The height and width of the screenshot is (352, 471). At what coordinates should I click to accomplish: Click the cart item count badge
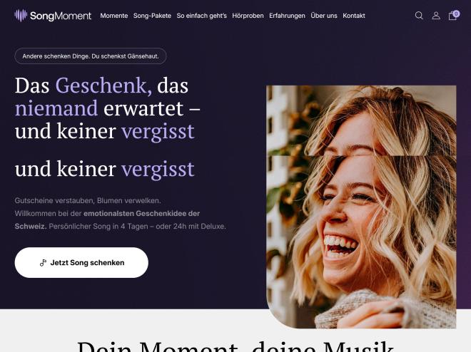pos(456,14)
